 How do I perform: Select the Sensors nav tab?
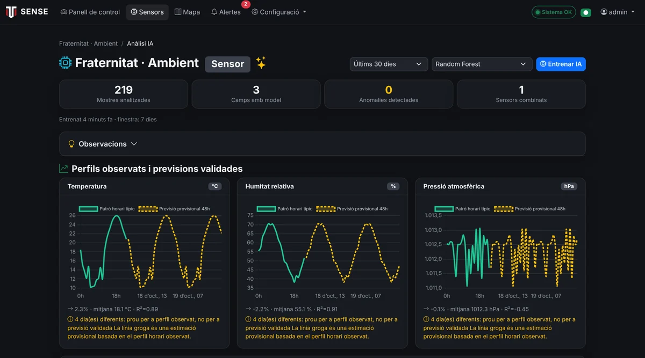coord(147,12)
